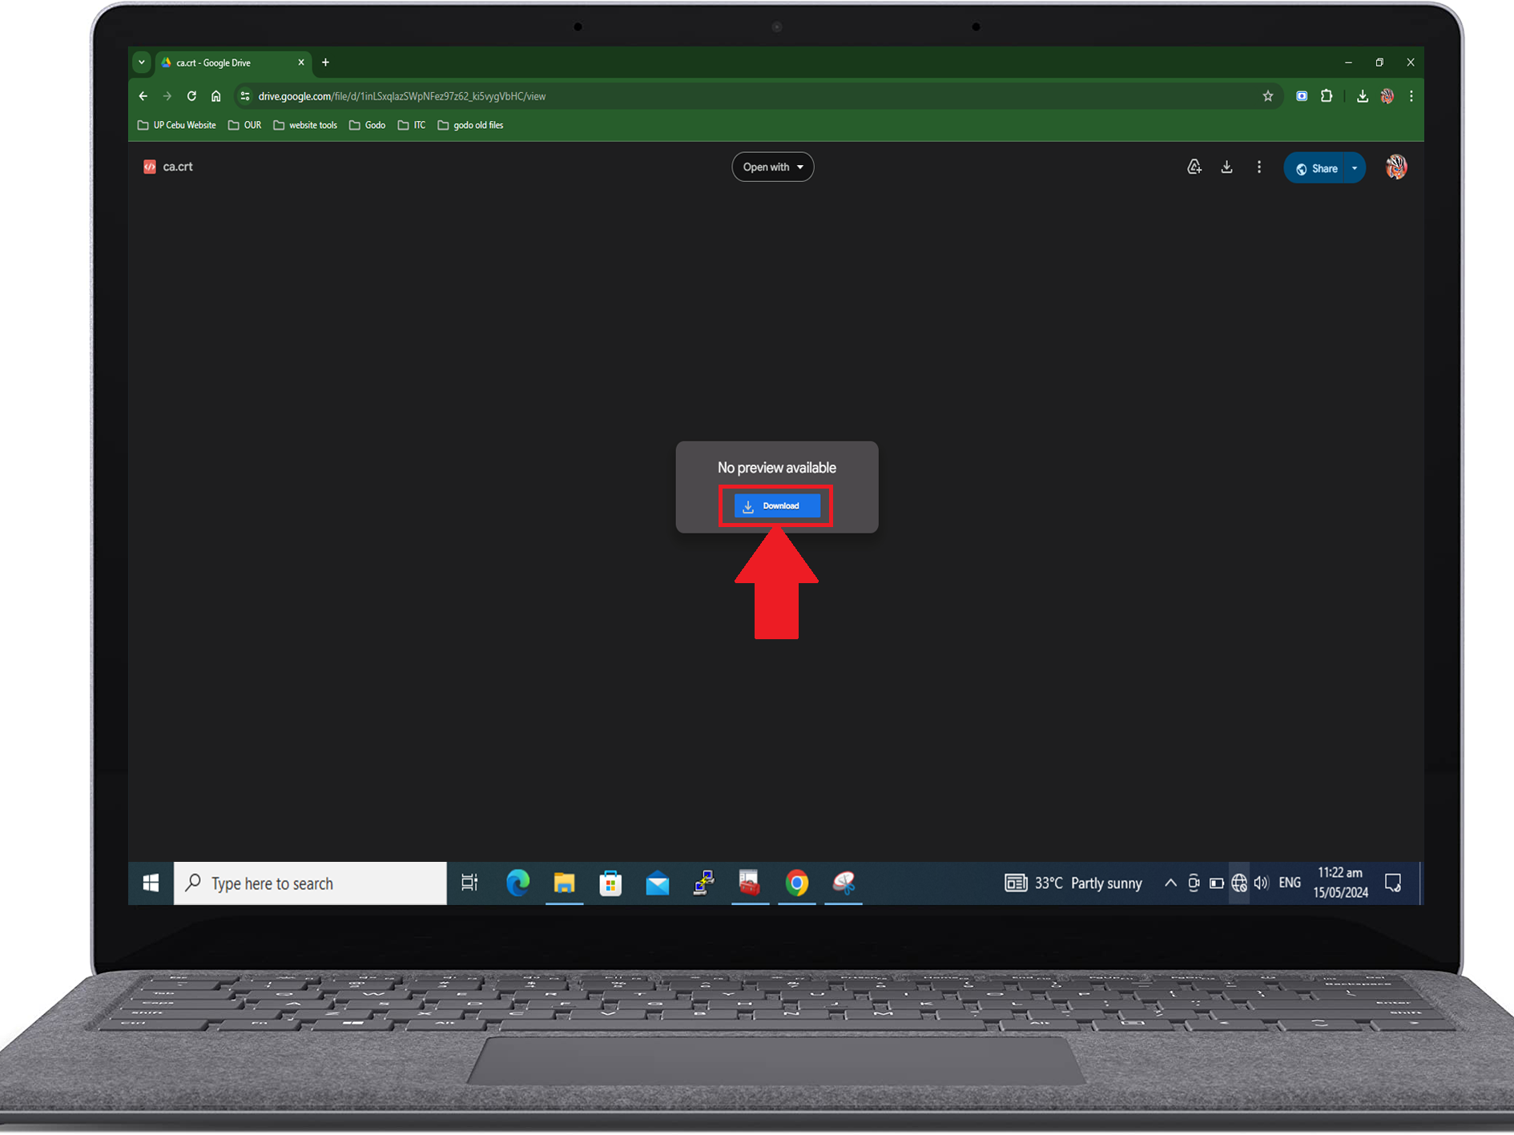Open the clock showing 11:22 am

click(x=1340, y=883)
